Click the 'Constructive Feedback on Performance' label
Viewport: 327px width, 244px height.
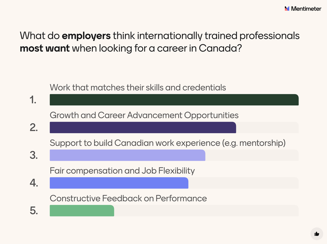pos(128,198)
